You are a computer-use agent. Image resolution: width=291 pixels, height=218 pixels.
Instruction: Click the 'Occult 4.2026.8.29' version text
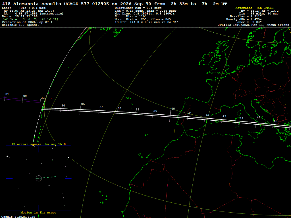(18, 217)
